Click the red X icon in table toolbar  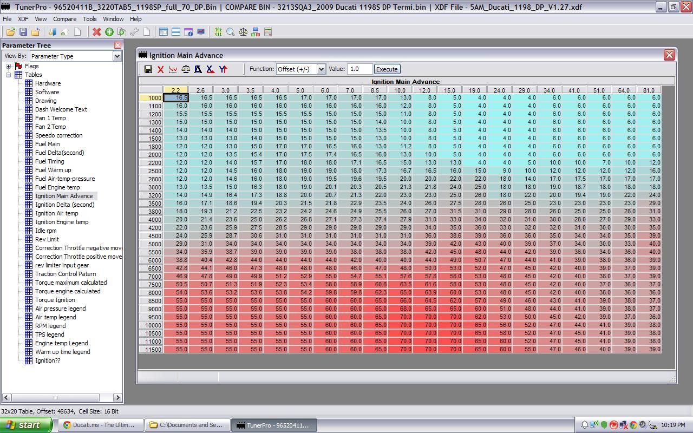160,69
